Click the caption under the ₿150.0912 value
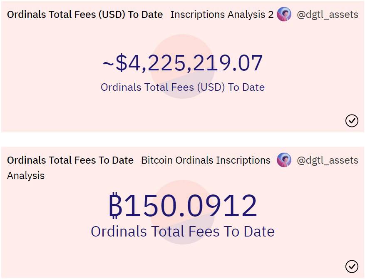365x279 pixels. point(183,232)
